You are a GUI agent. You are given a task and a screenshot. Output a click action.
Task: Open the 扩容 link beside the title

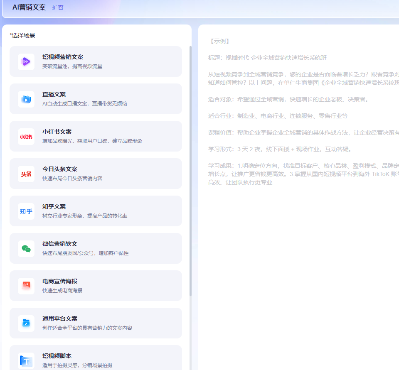coord(58,7)
